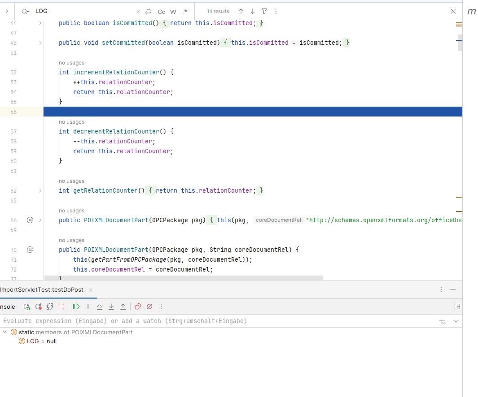Expand the replace field chevron
The width and height of the screenshot is (478, 397).
[7, 11]
